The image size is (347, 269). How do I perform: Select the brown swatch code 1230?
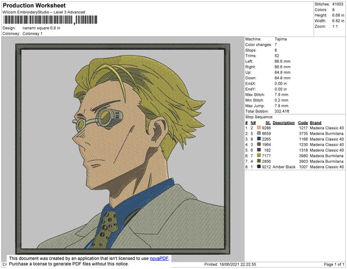pos(259,144)
